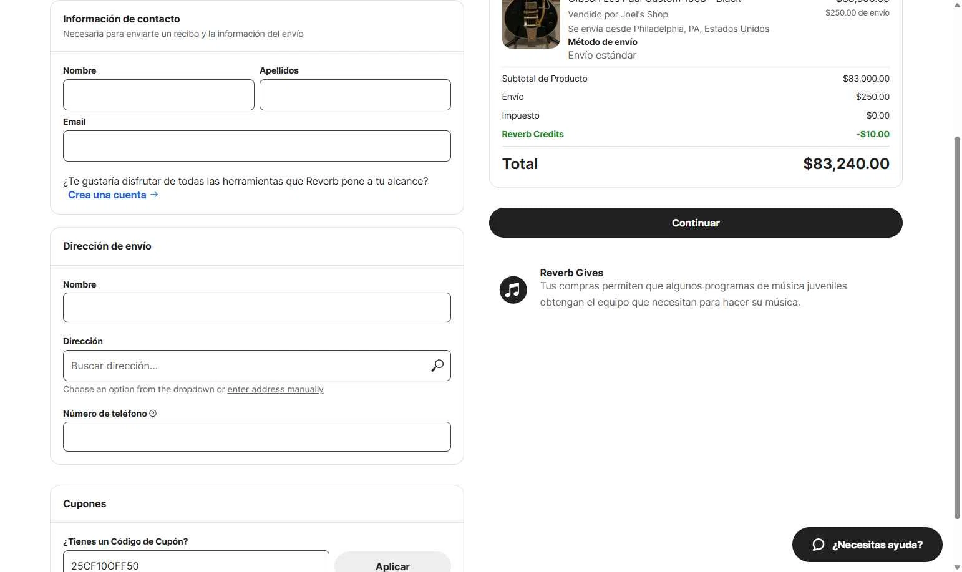The image size is (962, 572).
Task: Focus the Número de teléfono field
Action: coord(256,437)
